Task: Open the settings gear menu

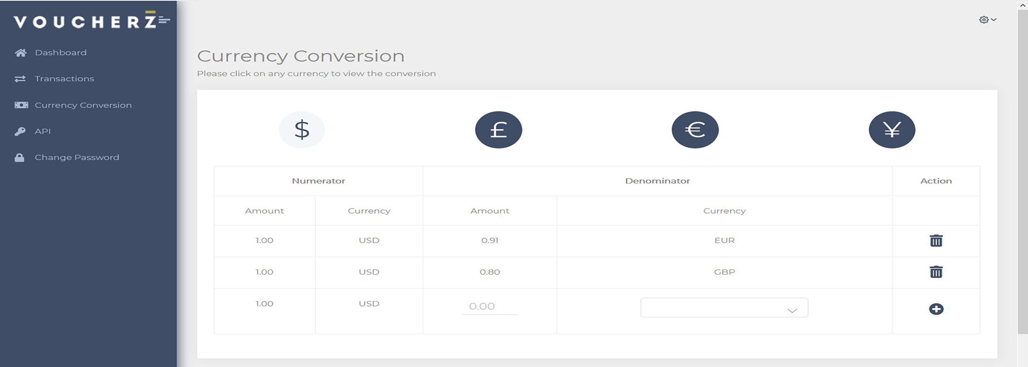Action: coord(987,20)
